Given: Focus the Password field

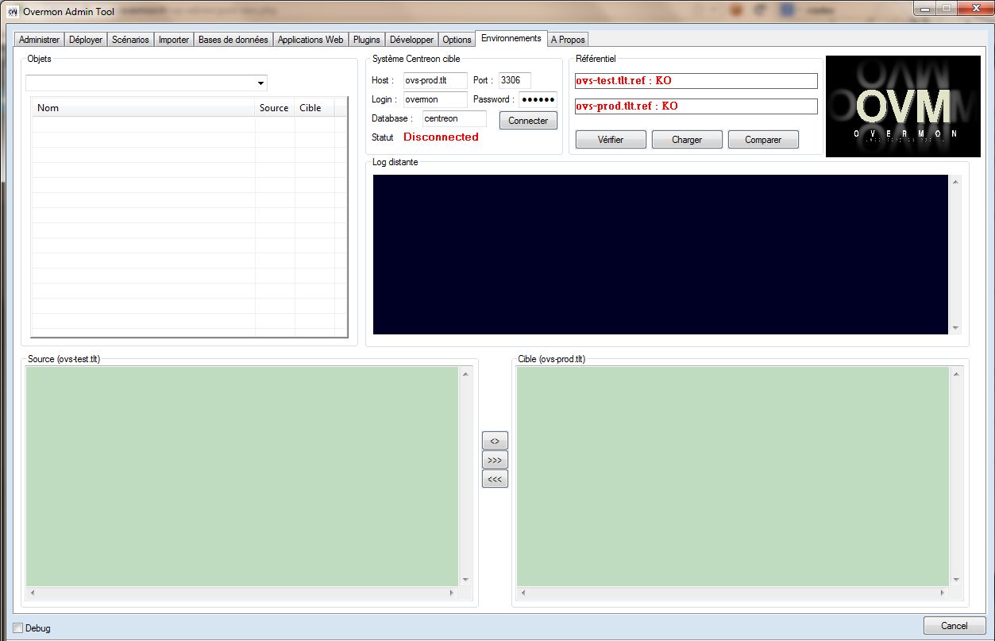Looking at the screenshot, I should pyautogui.click(x=538, y=99).
